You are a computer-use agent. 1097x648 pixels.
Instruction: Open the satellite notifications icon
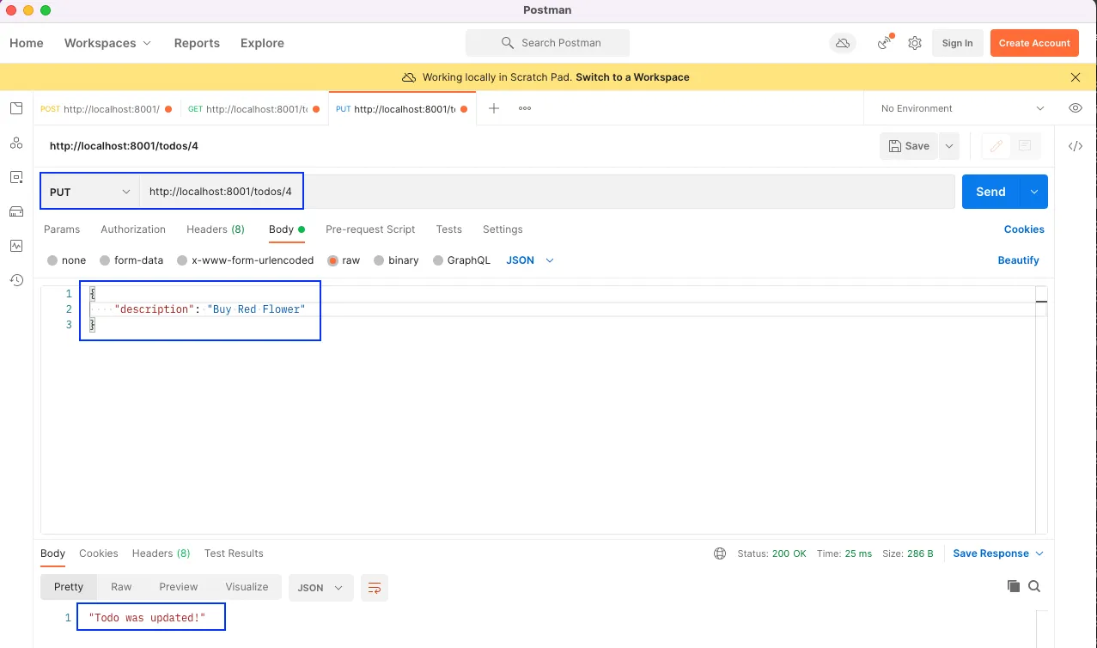[x=884, y=43]
